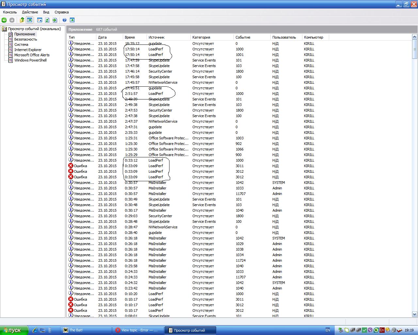Click the scroll down arrow of event list
418x335 pixels.
pos(415,314)
